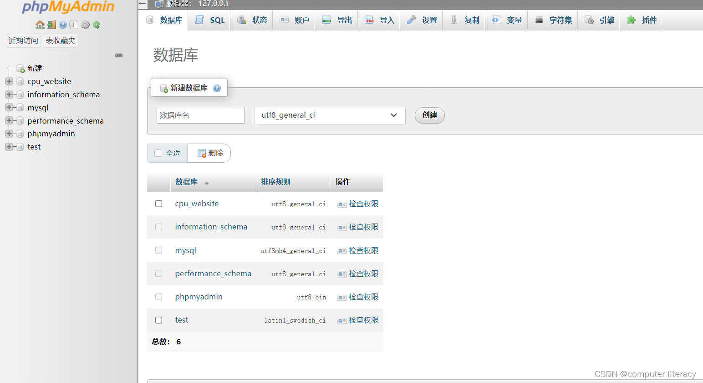The image size is (703, 383).
Task: Open the 设置 tab
Action: click(422, 20)
